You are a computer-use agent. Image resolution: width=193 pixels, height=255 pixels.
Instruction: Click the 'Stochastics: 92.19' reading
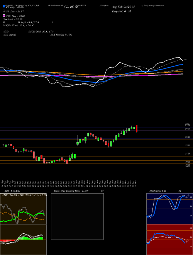click(13, 19)
